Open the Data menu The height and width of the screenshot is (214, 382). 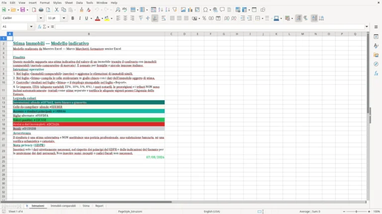(79, 2)
